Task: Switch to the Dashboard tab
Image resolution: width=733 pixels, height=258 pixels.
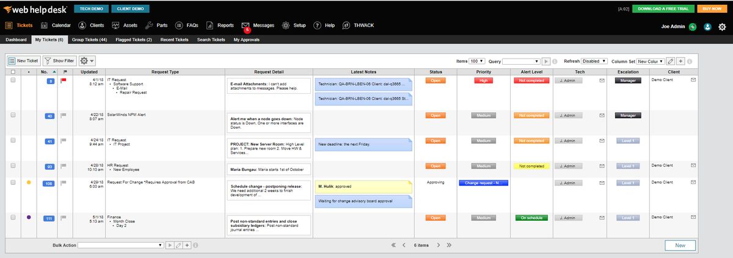Action: [16, 40]
